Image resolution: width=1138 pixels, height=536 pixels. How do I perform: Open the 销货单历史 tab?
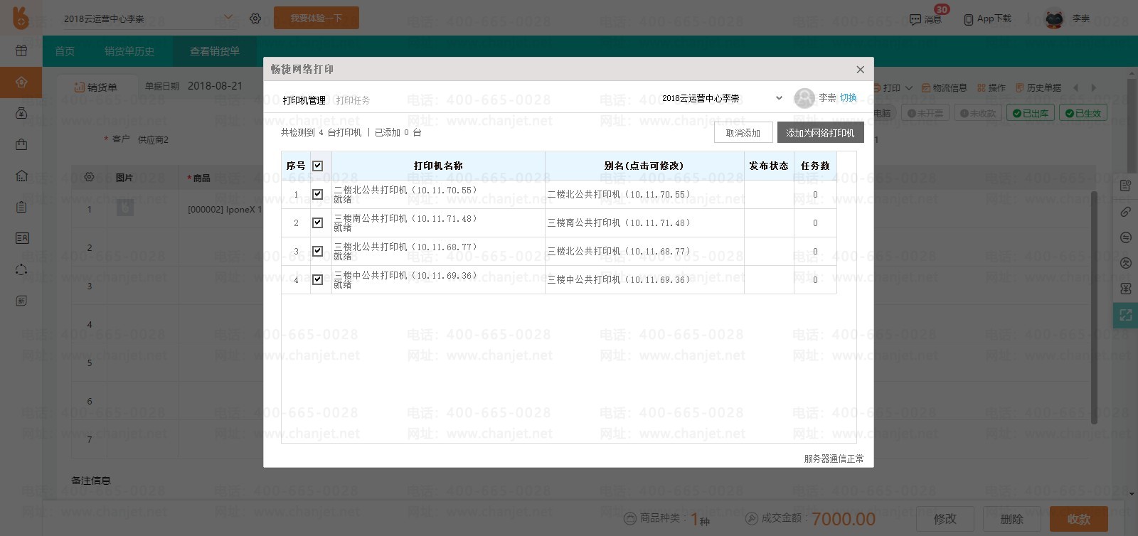pyautogui.click(x=129, y=51)
